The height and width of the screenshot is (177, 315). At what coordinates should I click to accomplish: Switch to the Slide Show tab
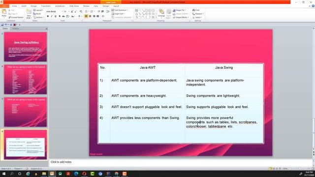click(x=74, y=6)
